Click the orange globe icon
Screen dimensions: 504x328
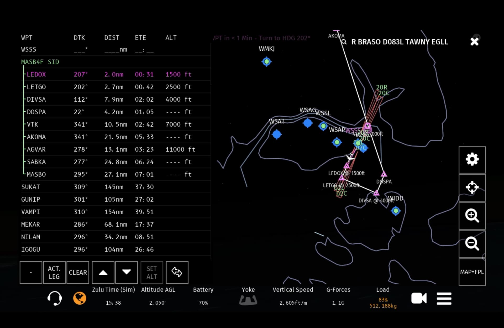point(80,298)
